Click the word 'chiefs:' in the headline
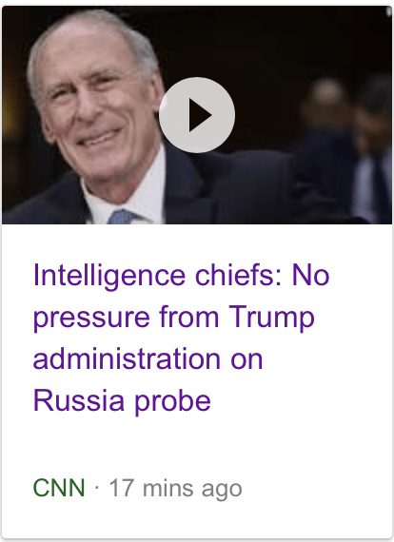 pos(239,276)
